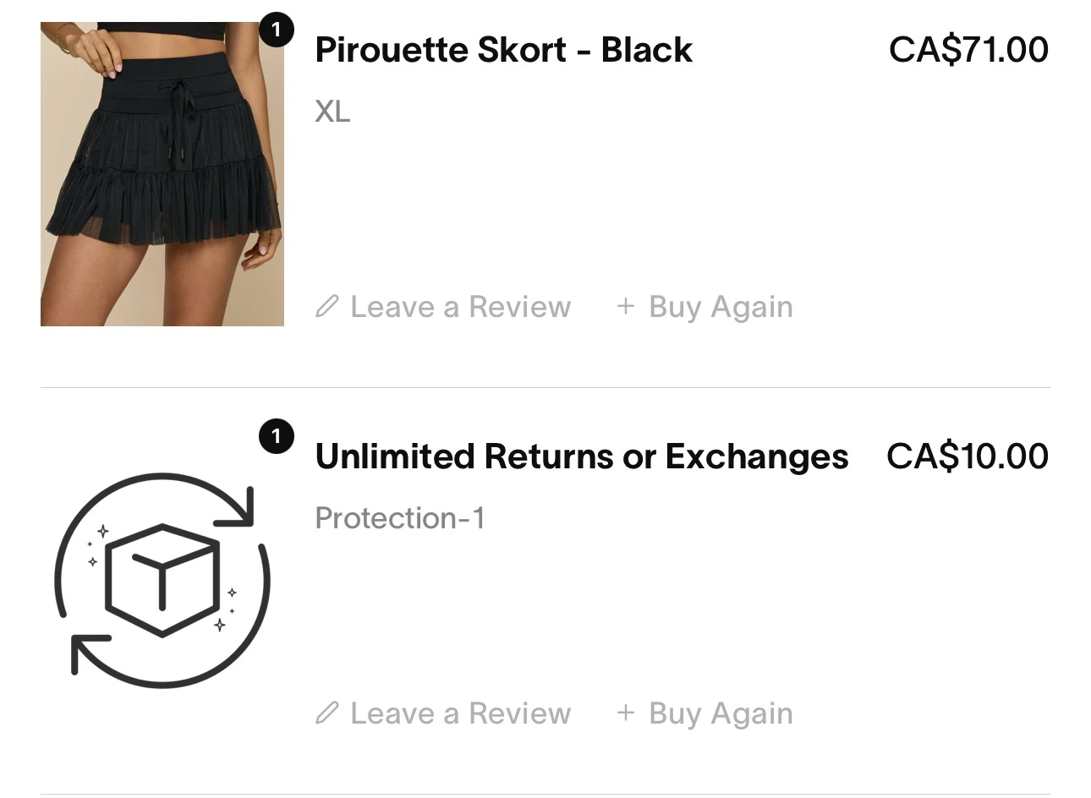Click the CA$71.00 price
This screenshot has height=798, width=1091.
pyautogui.click(x=968, y=50)
